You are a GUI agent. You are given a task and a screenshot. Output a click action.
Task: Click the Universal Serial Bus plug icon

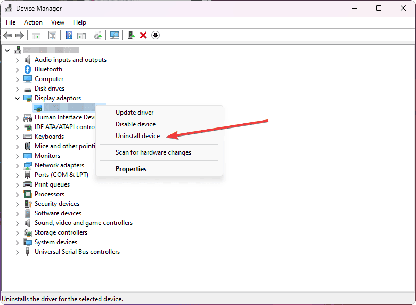[x=27, y=252]
